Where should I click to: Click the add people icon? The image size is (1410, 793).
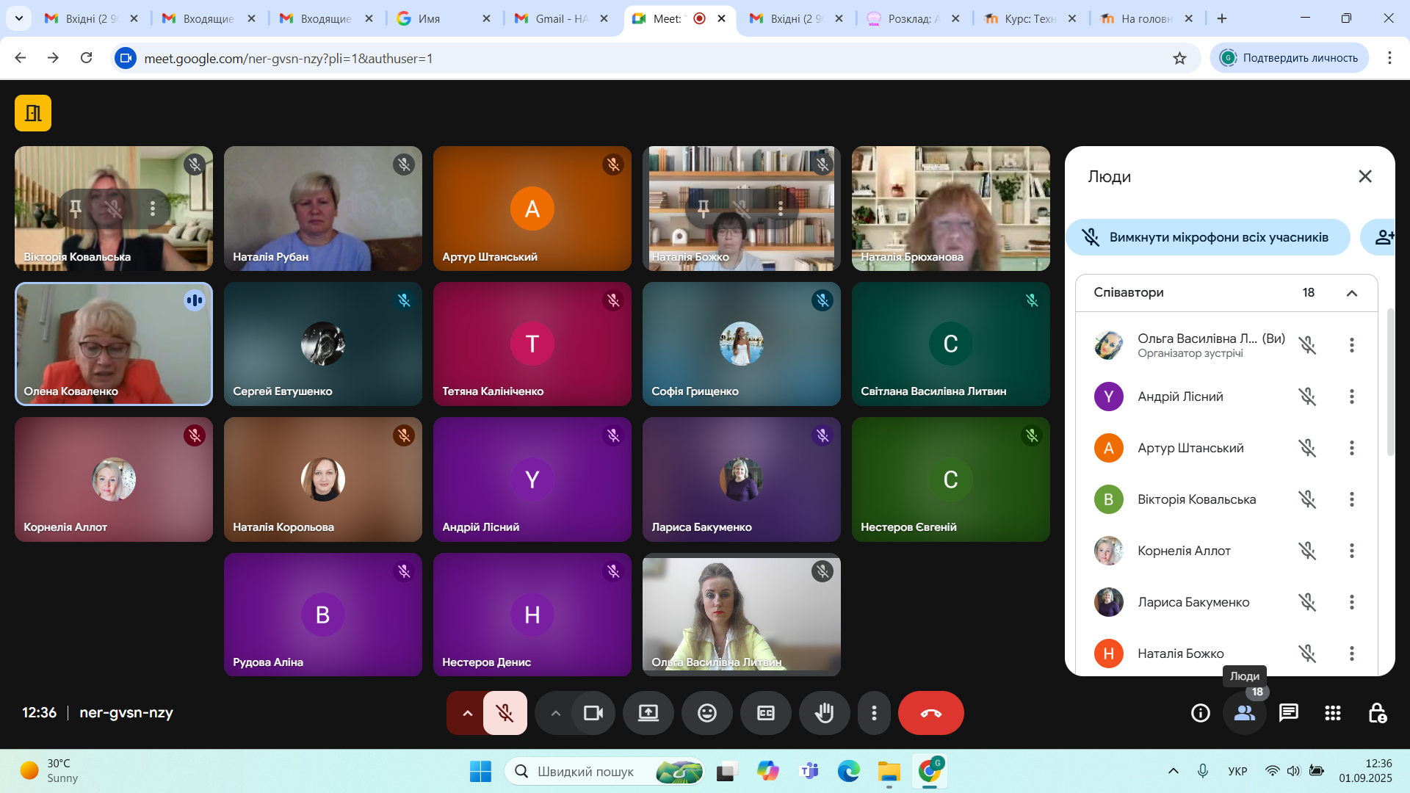click(1384, 237)
